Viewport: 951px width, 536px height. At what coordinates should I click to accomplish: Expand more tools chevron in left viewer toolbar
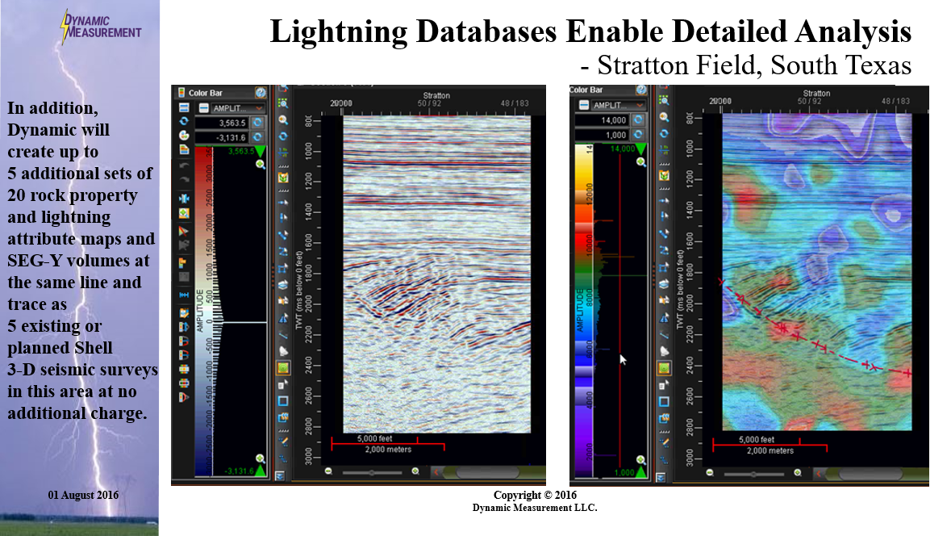(280, 476)
